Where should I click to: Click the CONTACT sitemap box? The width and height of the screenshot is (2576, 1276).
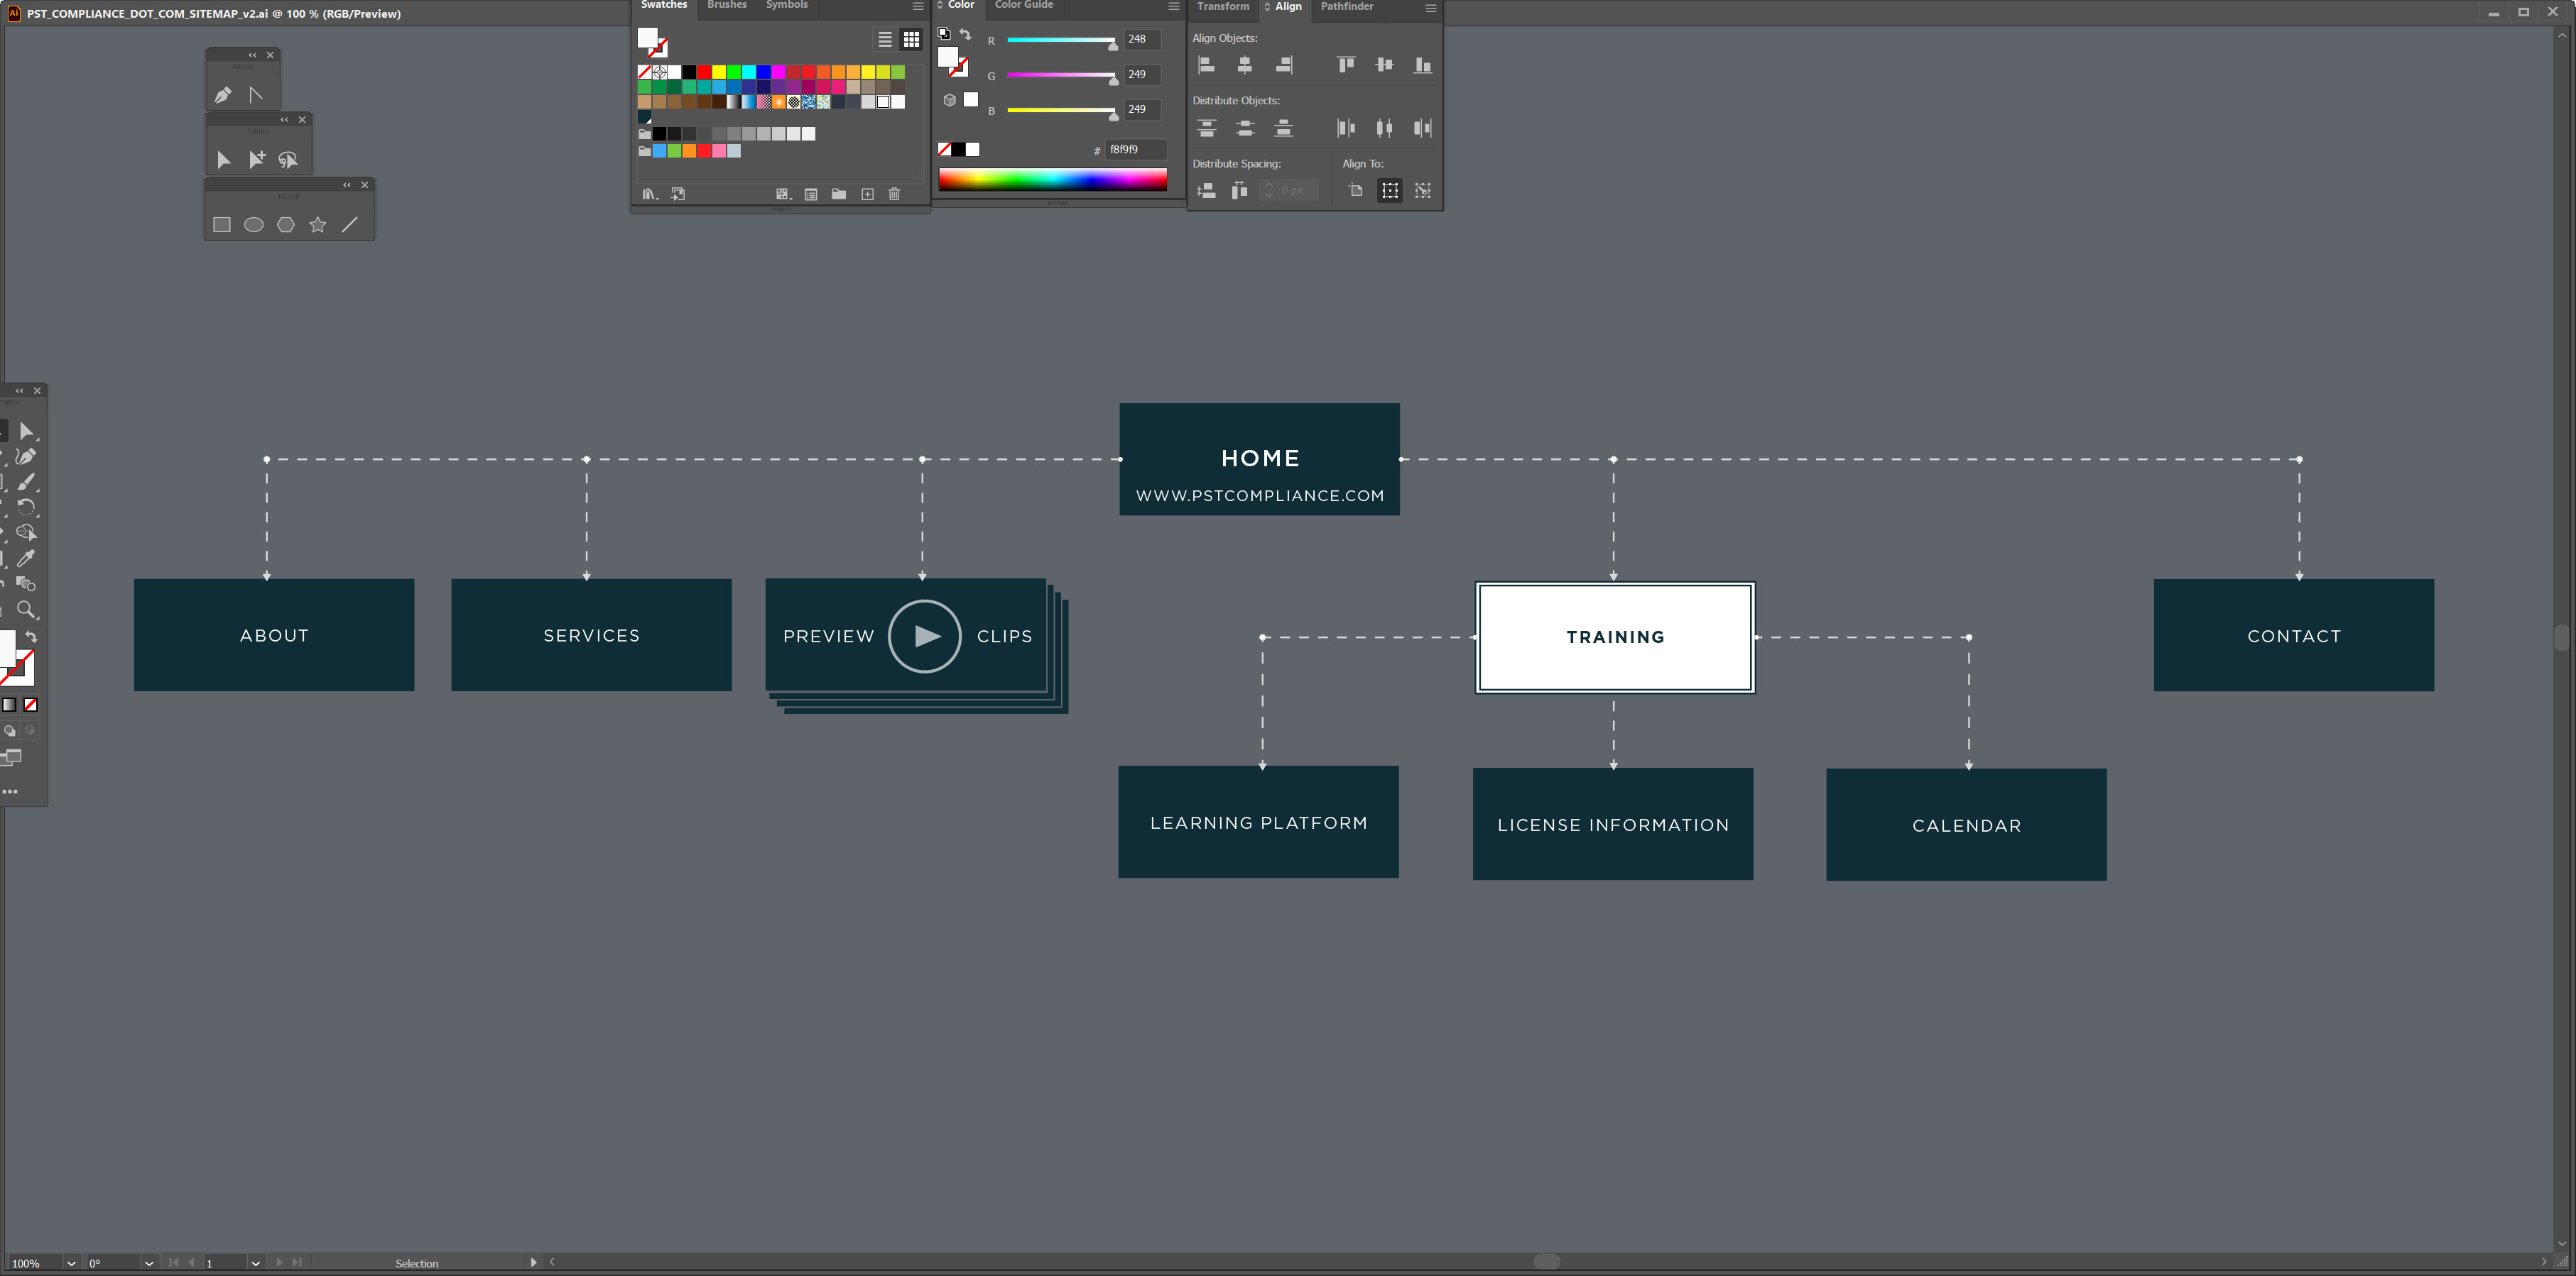coord(2294,635)
